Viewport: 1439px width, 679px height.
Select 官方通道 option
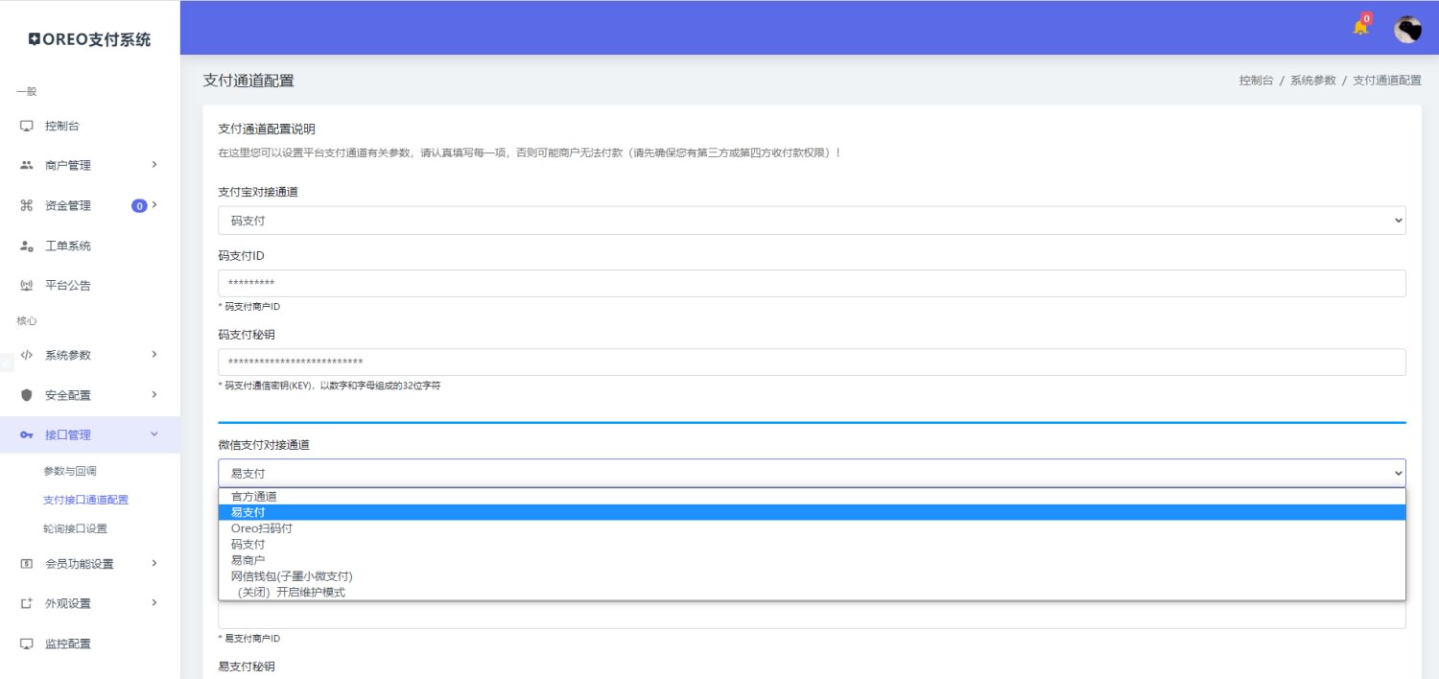pos(812,497)
